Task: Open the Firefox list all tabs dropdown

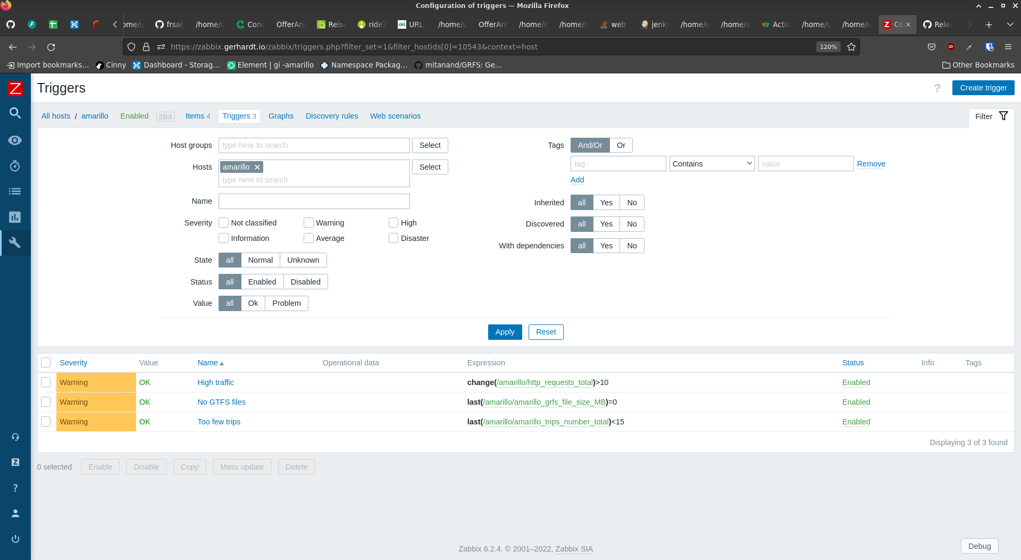Action: coord(1010,24)
